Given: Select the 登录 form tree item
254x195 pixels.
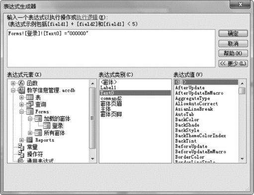Looking at the screenshot, I should coord(58,126).
